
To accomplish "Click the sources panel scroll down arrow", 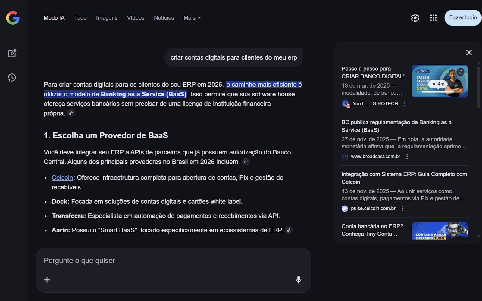I will (x=478, y=237).
